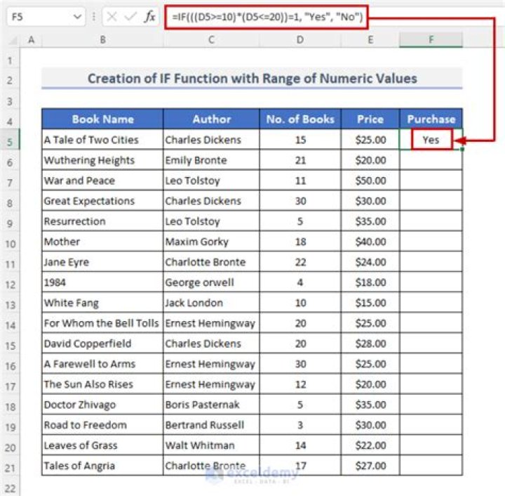Screen dimensions: 505x496
Task: Select the cell '1984'
Action: tap(102, 282)
